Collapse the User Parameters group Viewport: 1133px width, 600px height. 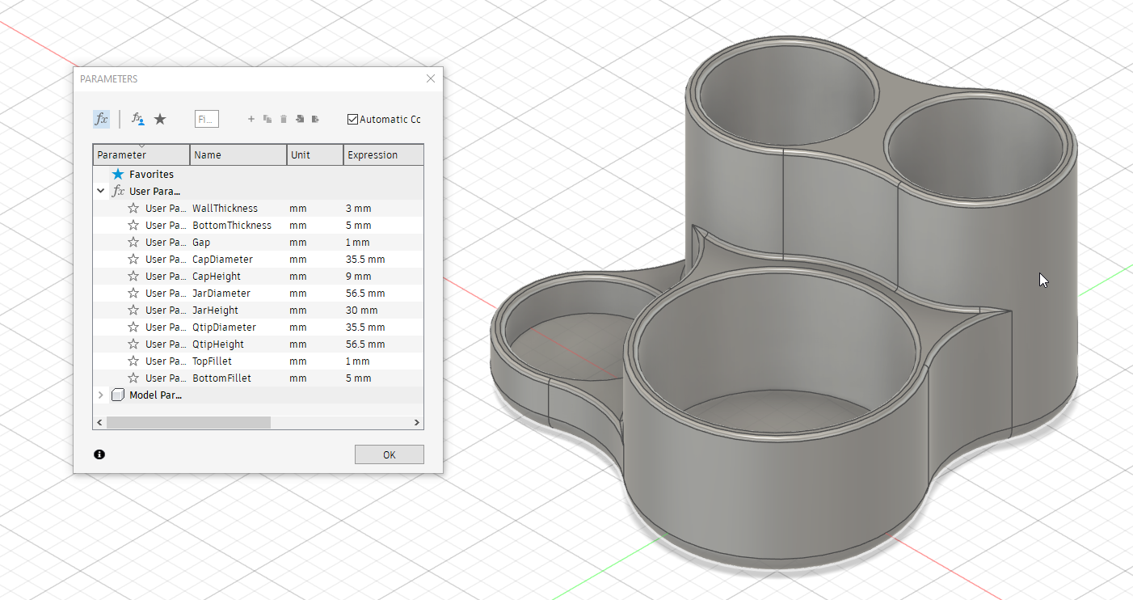100,192
